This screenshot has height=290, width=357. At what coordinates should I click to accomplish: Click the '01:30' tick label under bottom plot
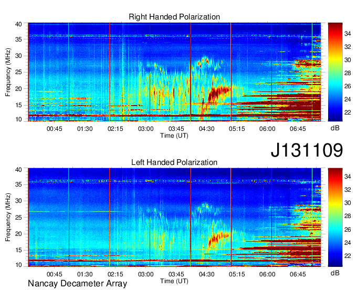point(85,274)
